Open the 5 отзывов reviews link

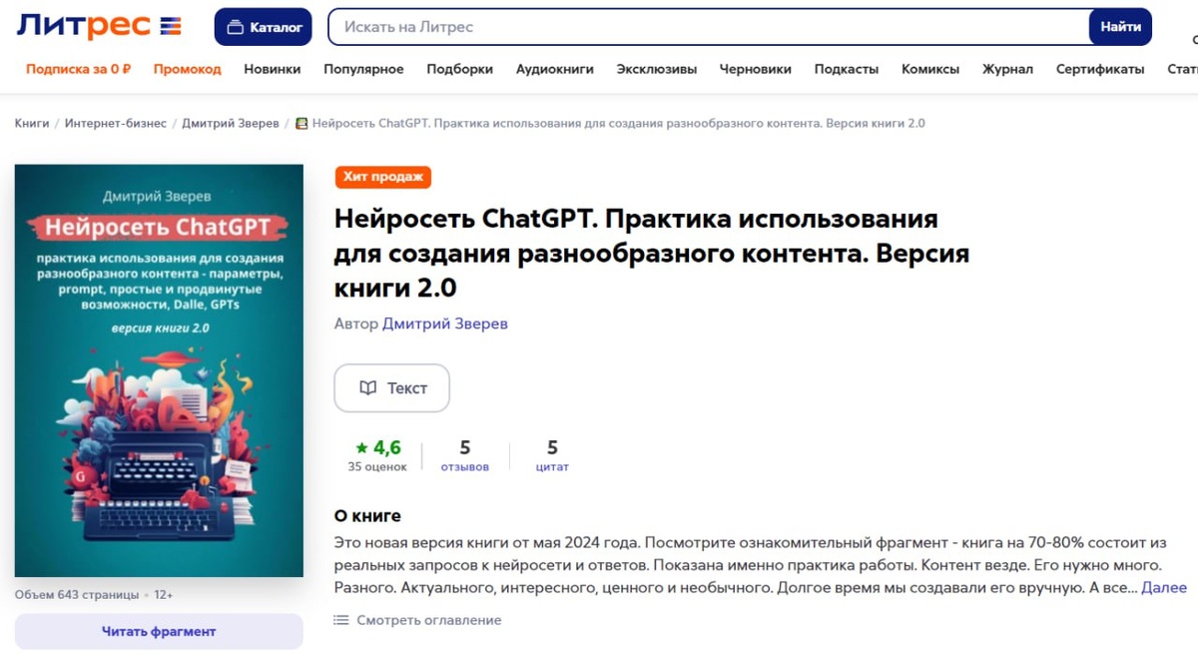click(x=465, y=455)
